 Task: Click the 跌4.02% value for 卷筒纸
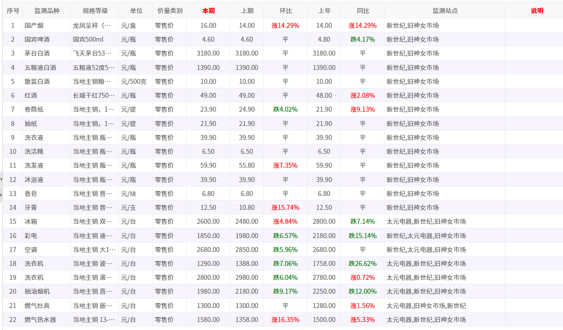tap(285, 109)
